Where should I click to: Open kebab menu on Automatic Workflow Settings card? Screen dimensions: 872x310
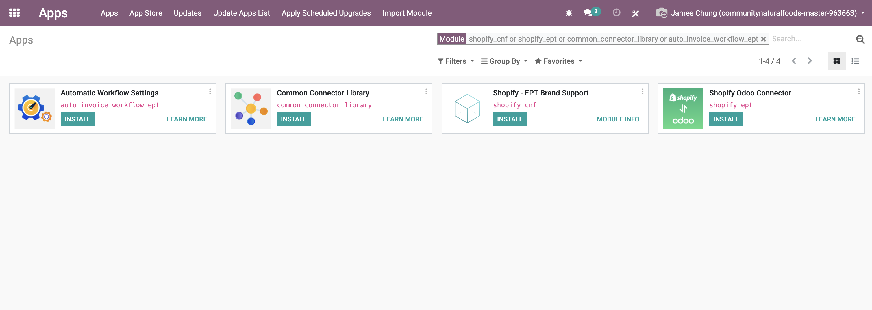pos(210,91)
